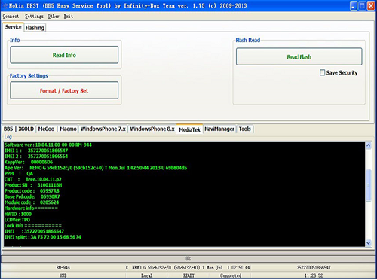Open the Connect menu
Image resolution: width=377 pixels, height=280 pixels.
point(11,17)
